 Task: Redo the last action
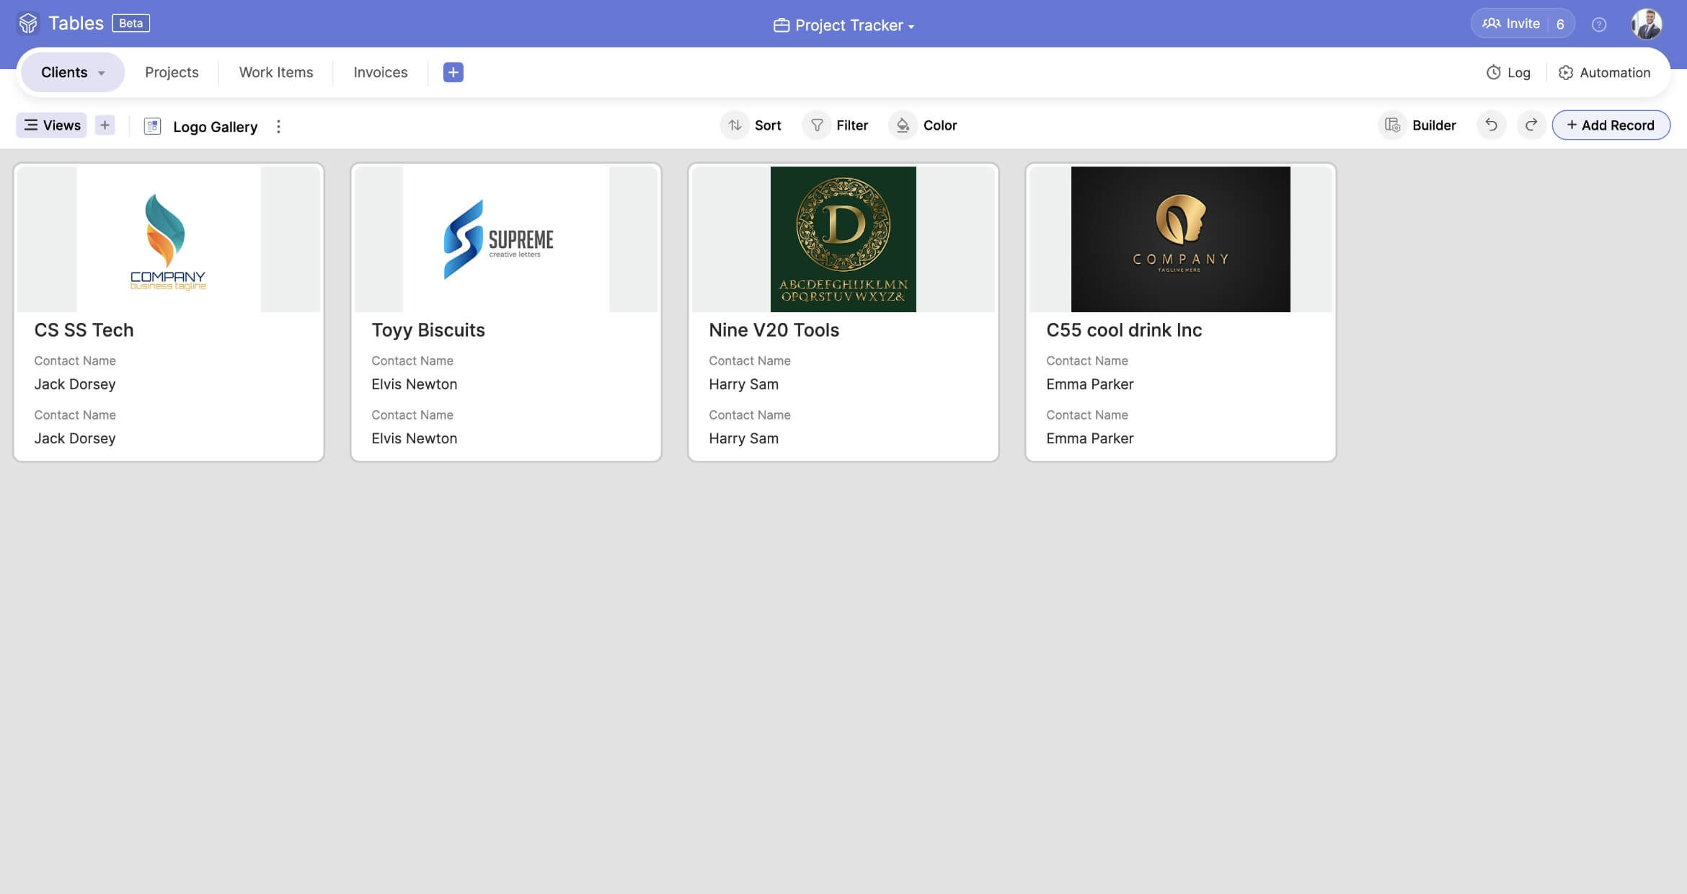1531,125
